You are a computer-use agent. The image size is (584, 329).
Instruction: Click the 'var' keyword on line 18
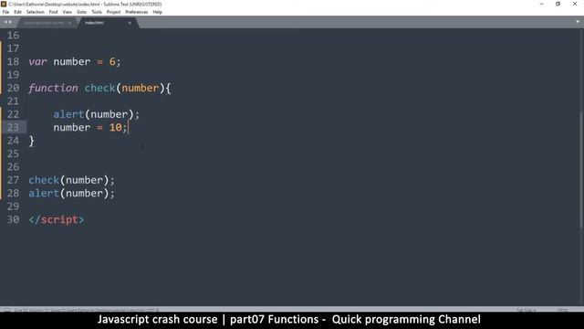[x=37, y=62]
